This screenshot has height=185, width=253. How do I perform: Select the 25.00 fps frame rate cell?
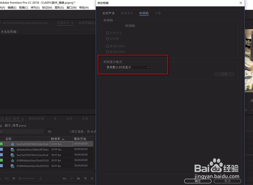61,144
